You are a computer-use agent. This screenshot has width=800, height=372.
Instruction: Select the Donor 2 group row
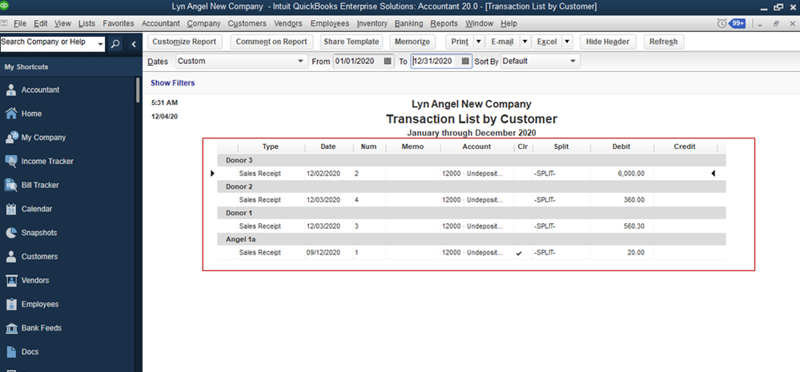click(x=471, y=186)
